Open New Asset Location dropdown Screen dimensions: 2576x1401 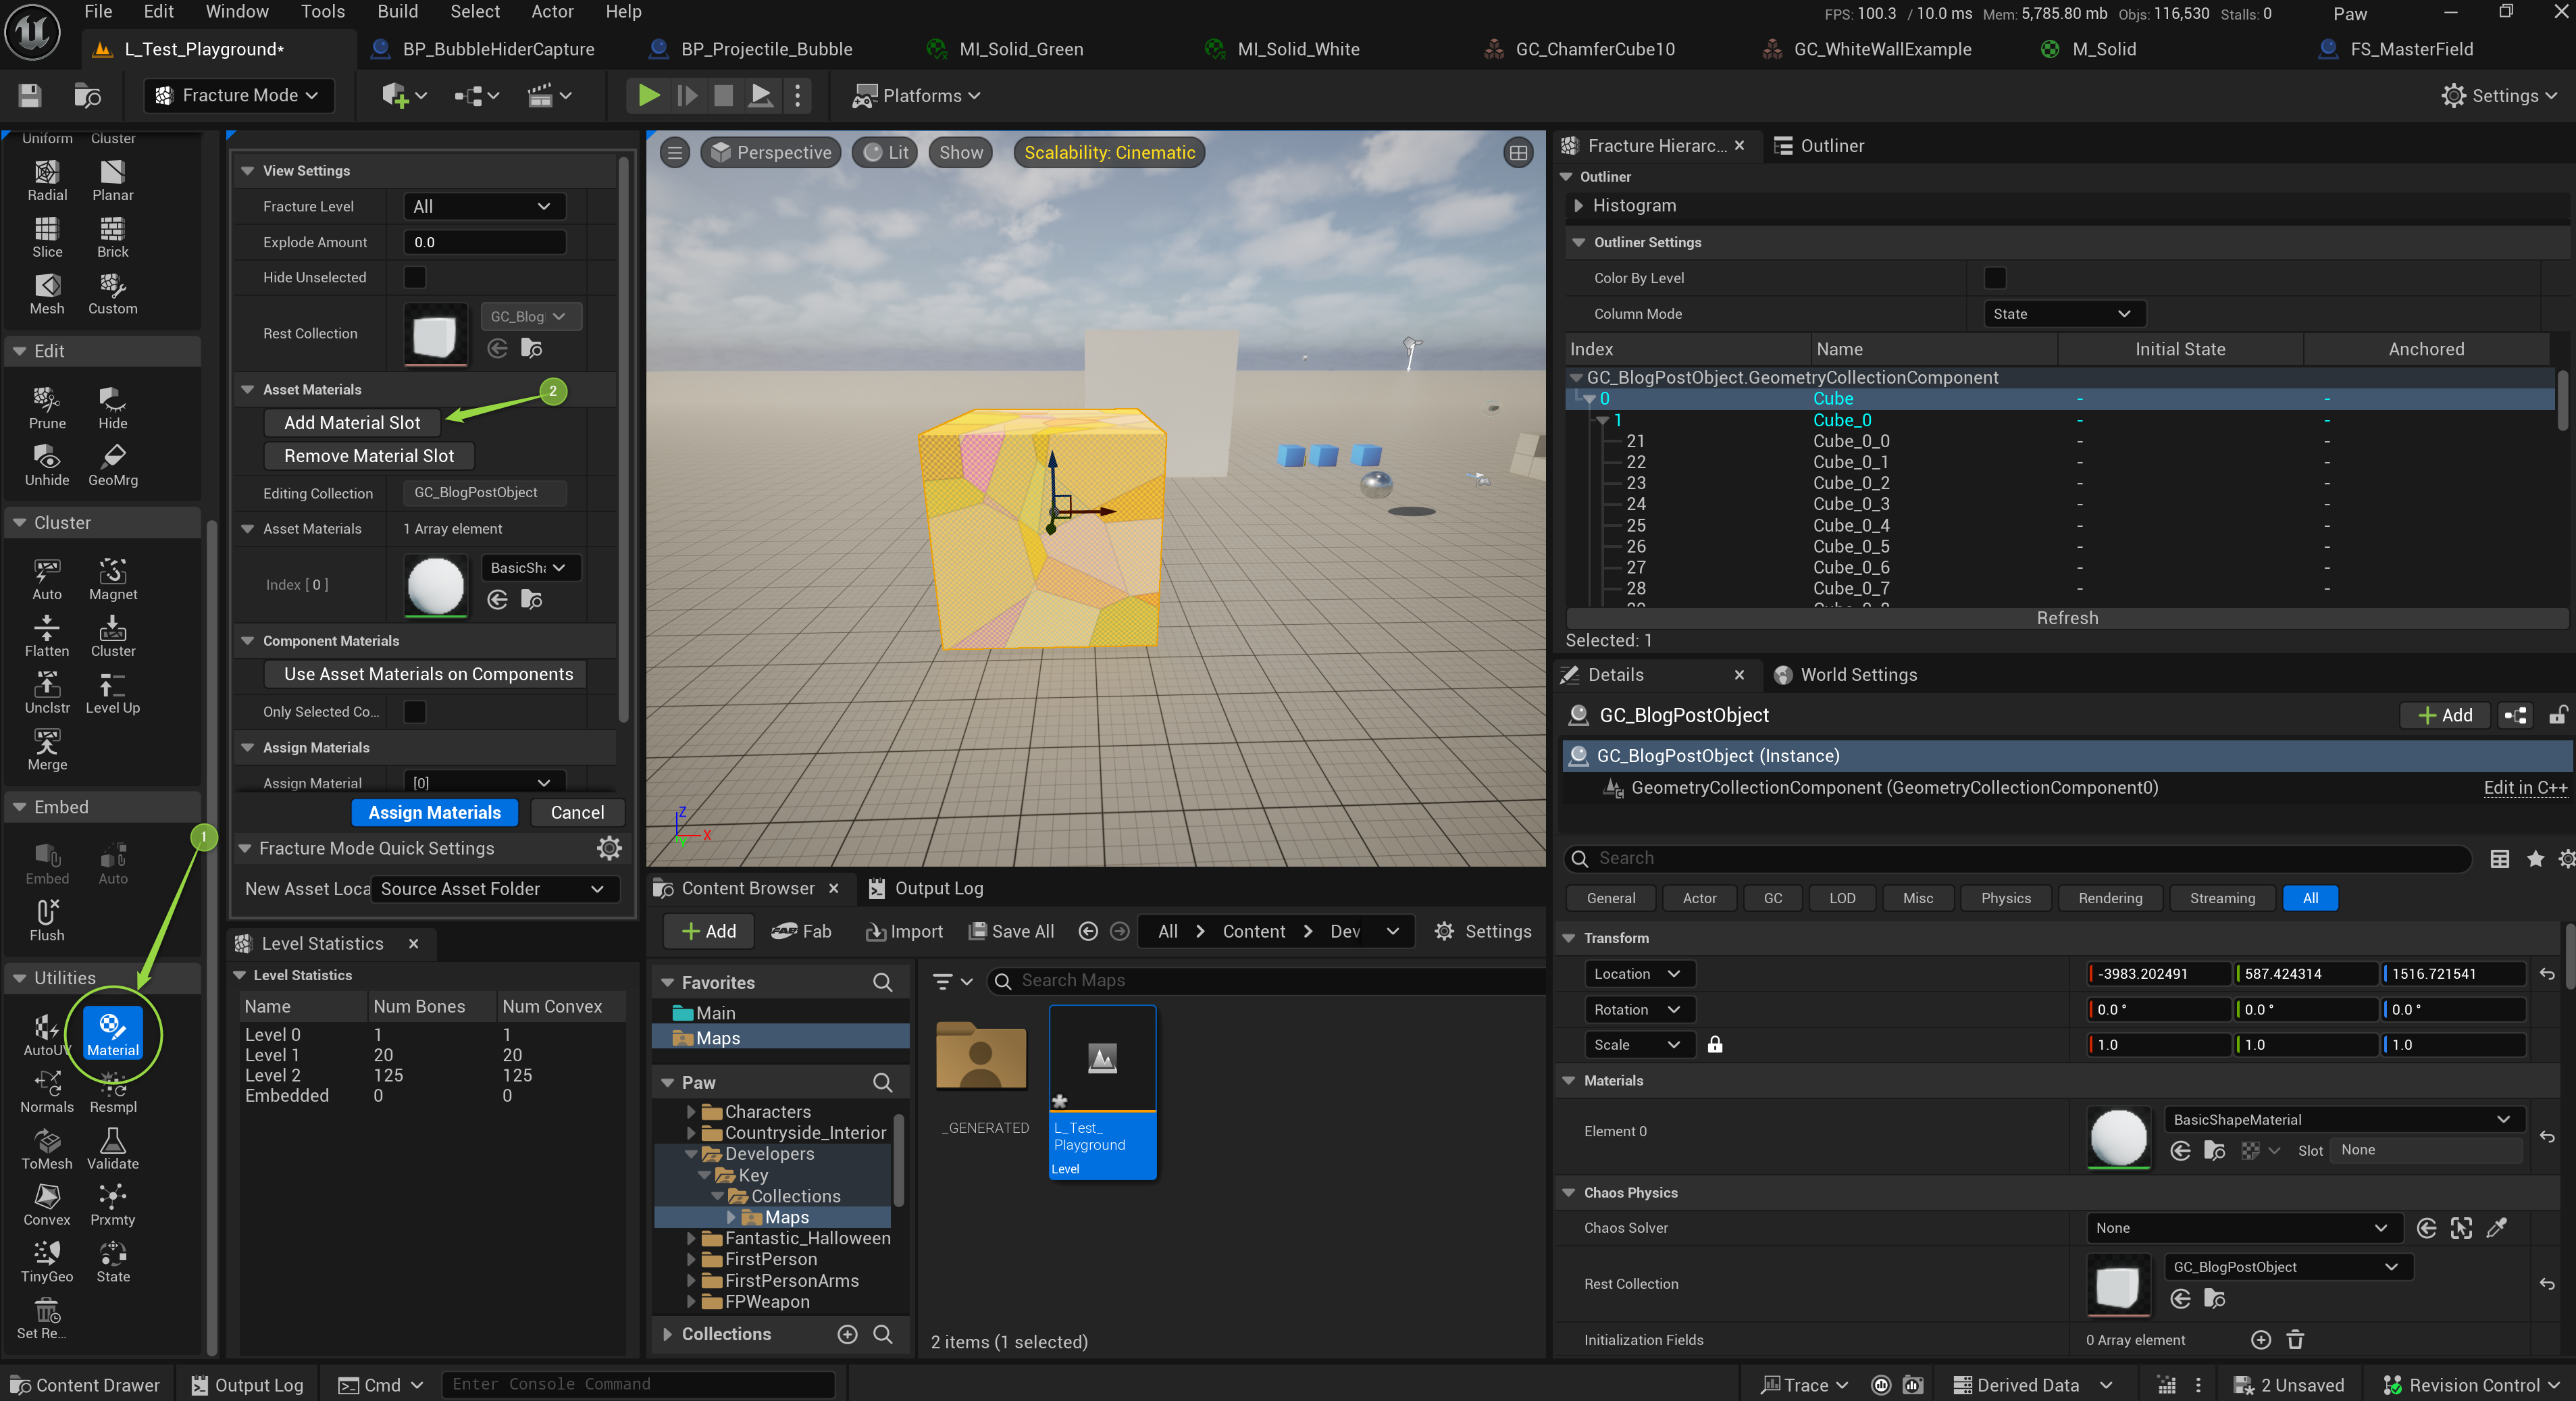[495, 889]
